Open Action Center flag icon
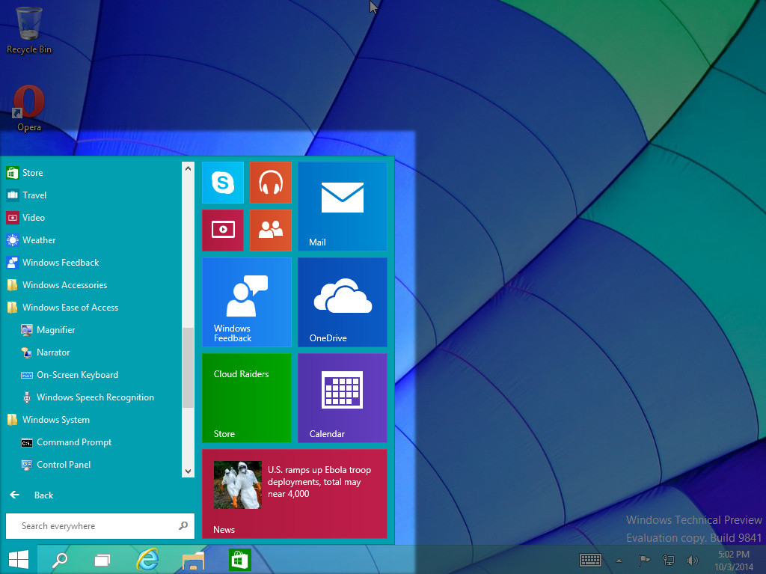Viewport: 766px width, 574px height. click(x=644, y=561)
